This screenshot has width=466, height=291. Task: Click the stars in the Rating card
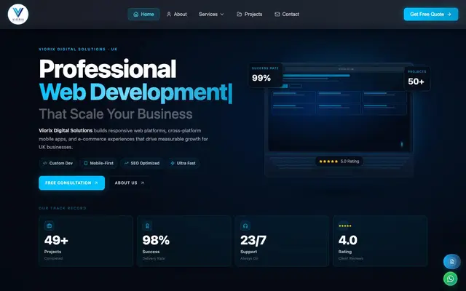click(x=345, y=226)
